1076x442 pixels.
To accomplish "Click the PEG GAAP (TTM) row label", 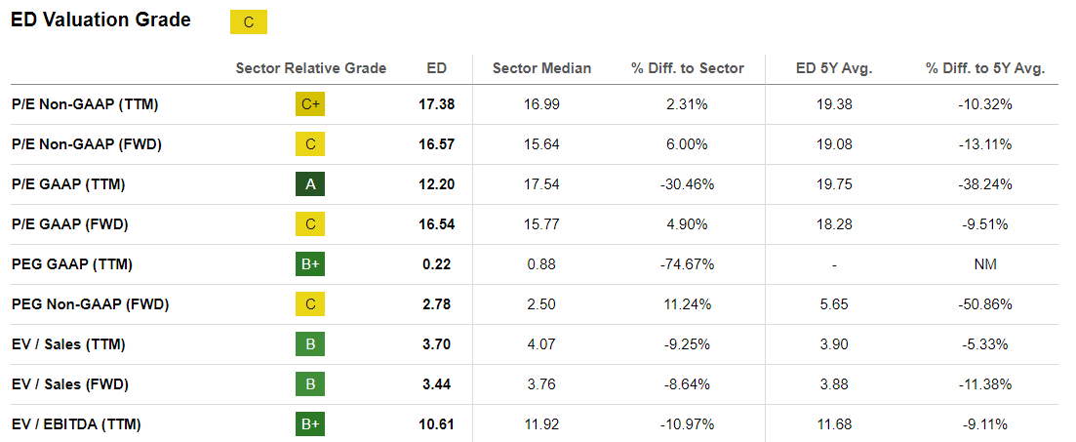I will [x=71, y=264].
